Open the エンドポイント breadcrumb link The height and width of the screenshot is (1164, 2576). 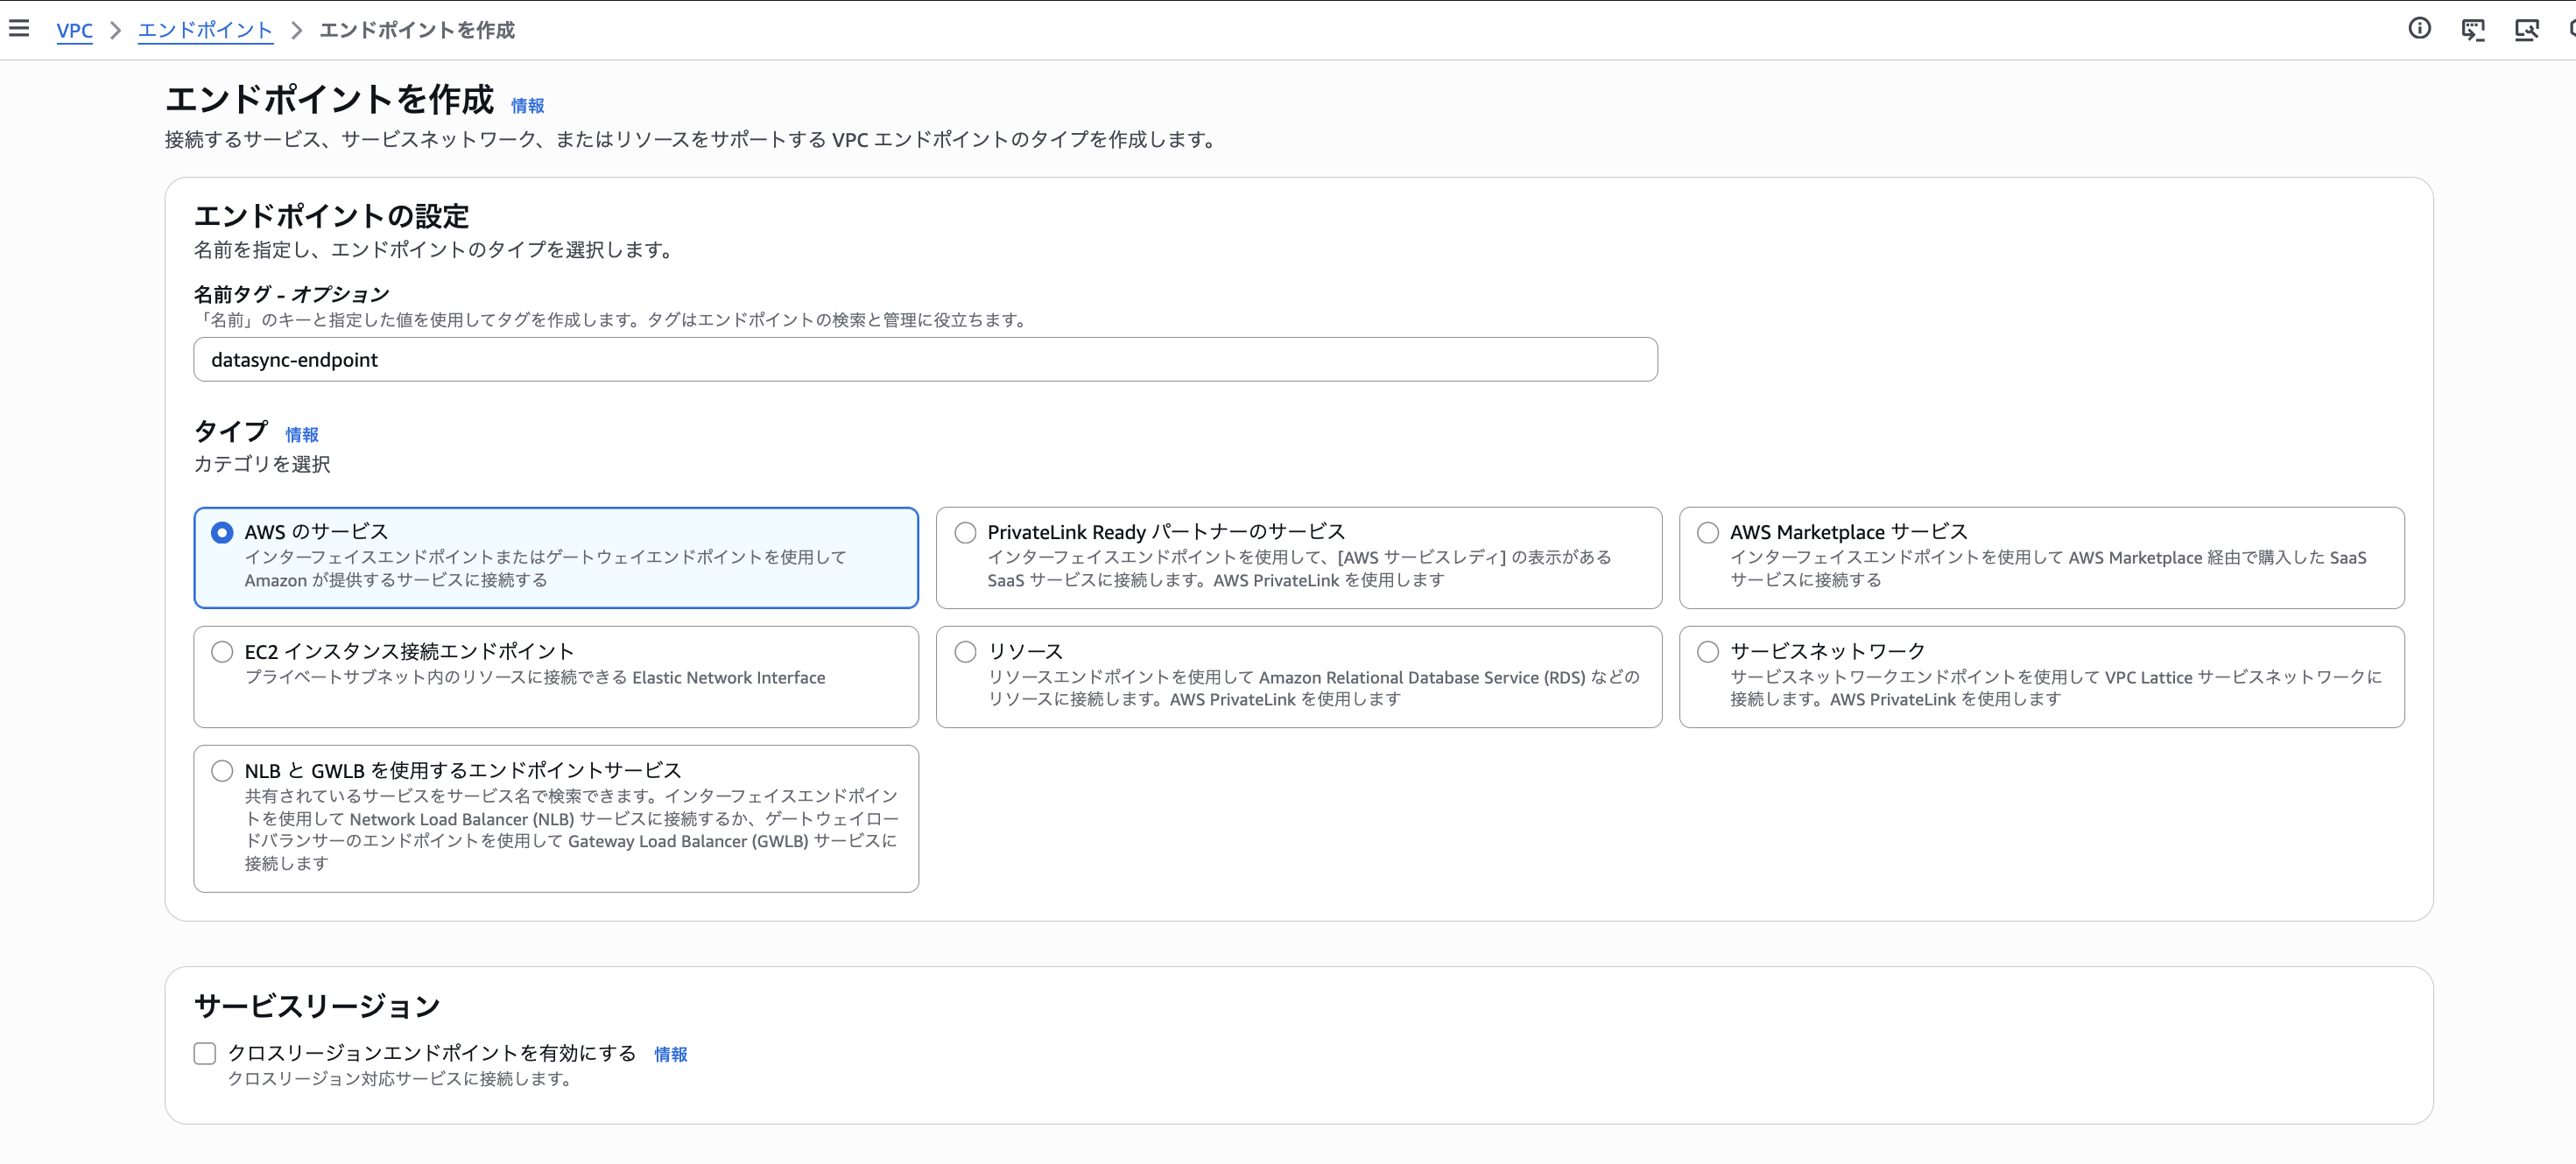tap(205, 31)
